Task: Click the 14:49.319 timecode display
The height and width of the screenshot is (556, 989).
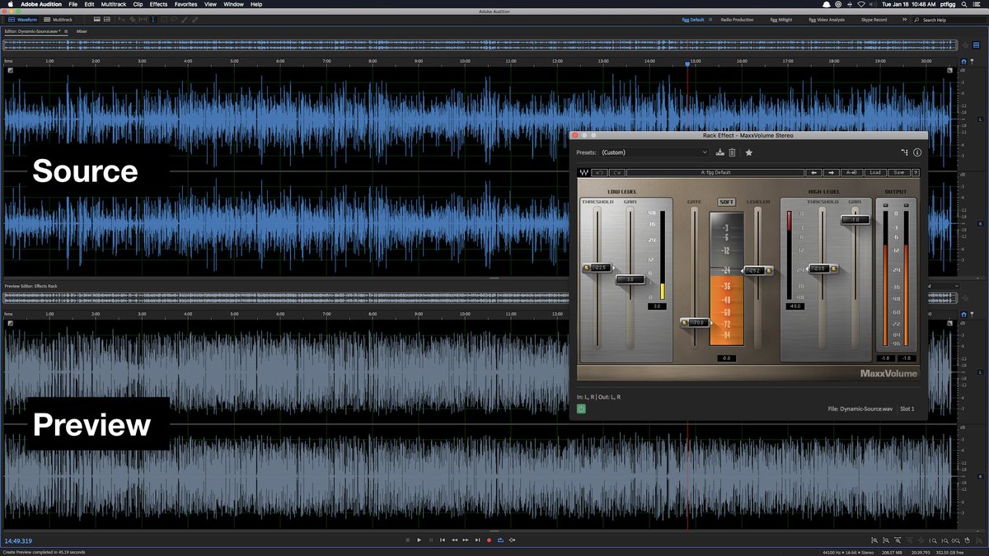Action: tap(18, 540)
